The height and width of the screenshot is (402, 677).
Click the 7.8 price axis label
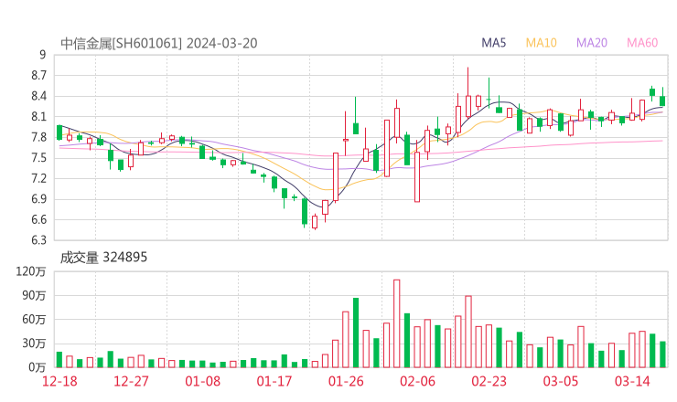click(38, 138)
